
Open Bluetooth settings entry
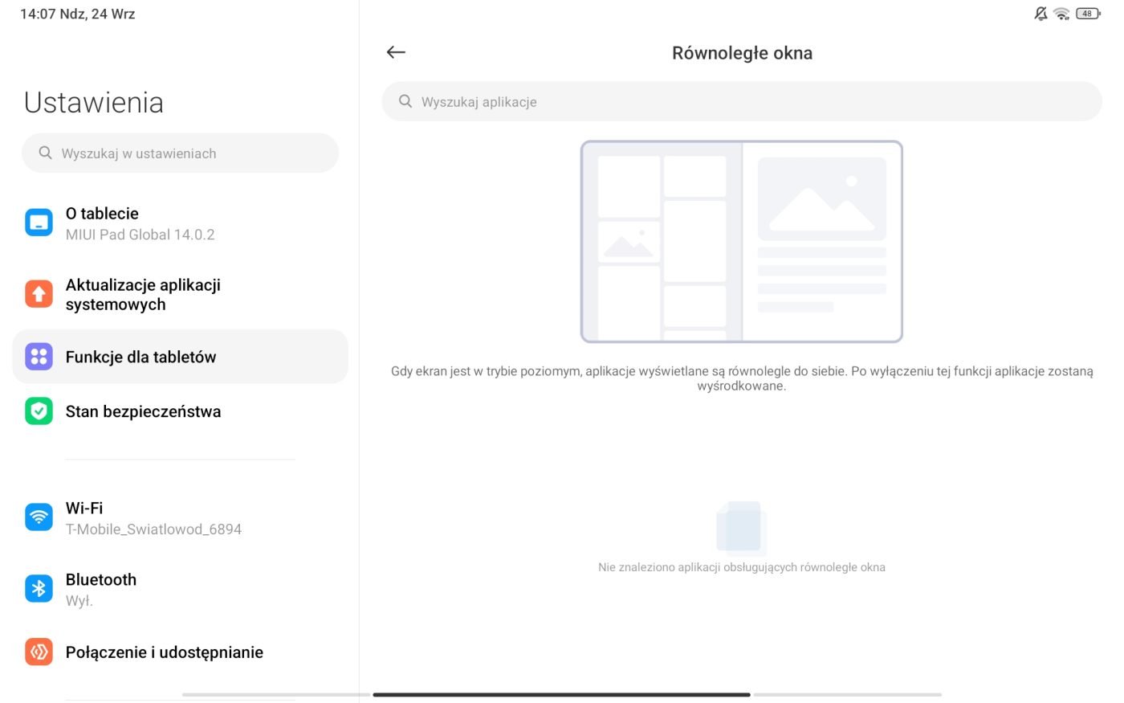click(x=101, y=589)
